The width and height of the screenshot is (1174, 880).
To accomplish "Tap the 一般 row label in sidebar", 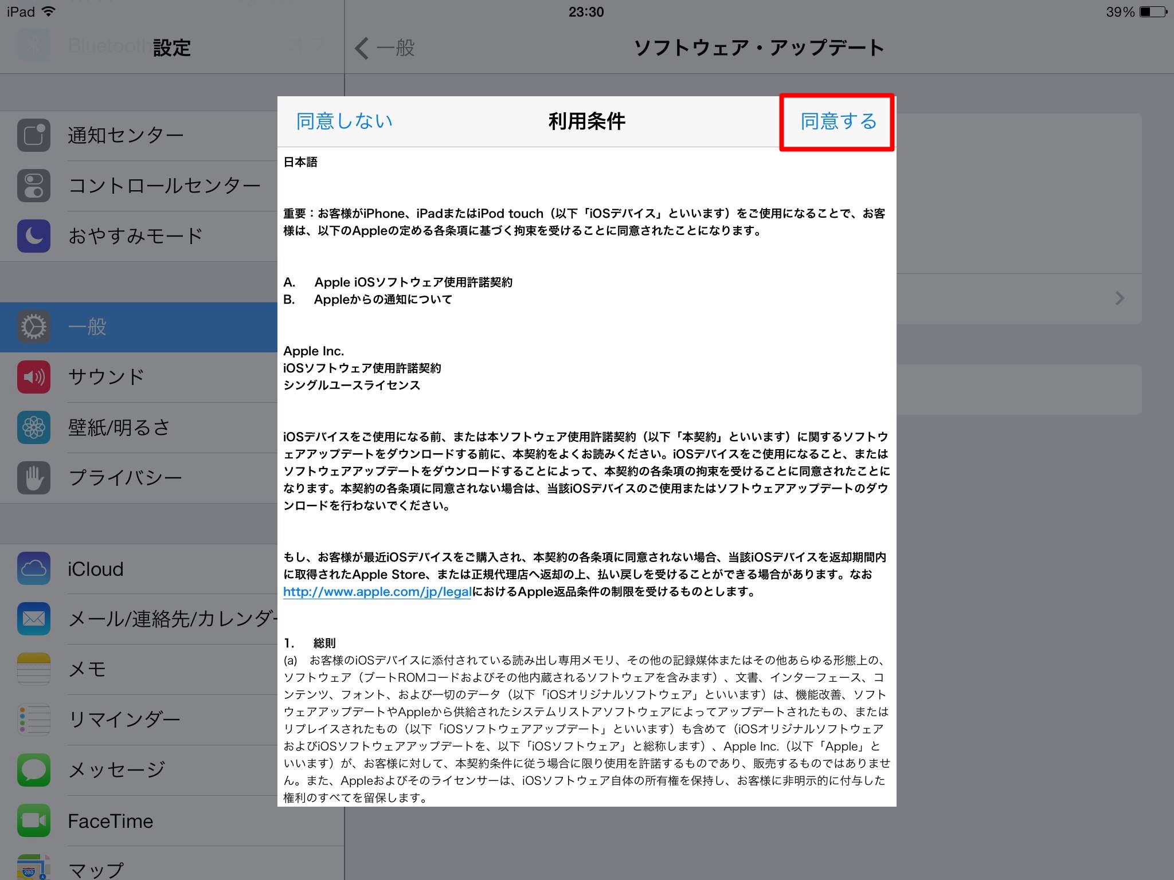I will tap(87, 327).
